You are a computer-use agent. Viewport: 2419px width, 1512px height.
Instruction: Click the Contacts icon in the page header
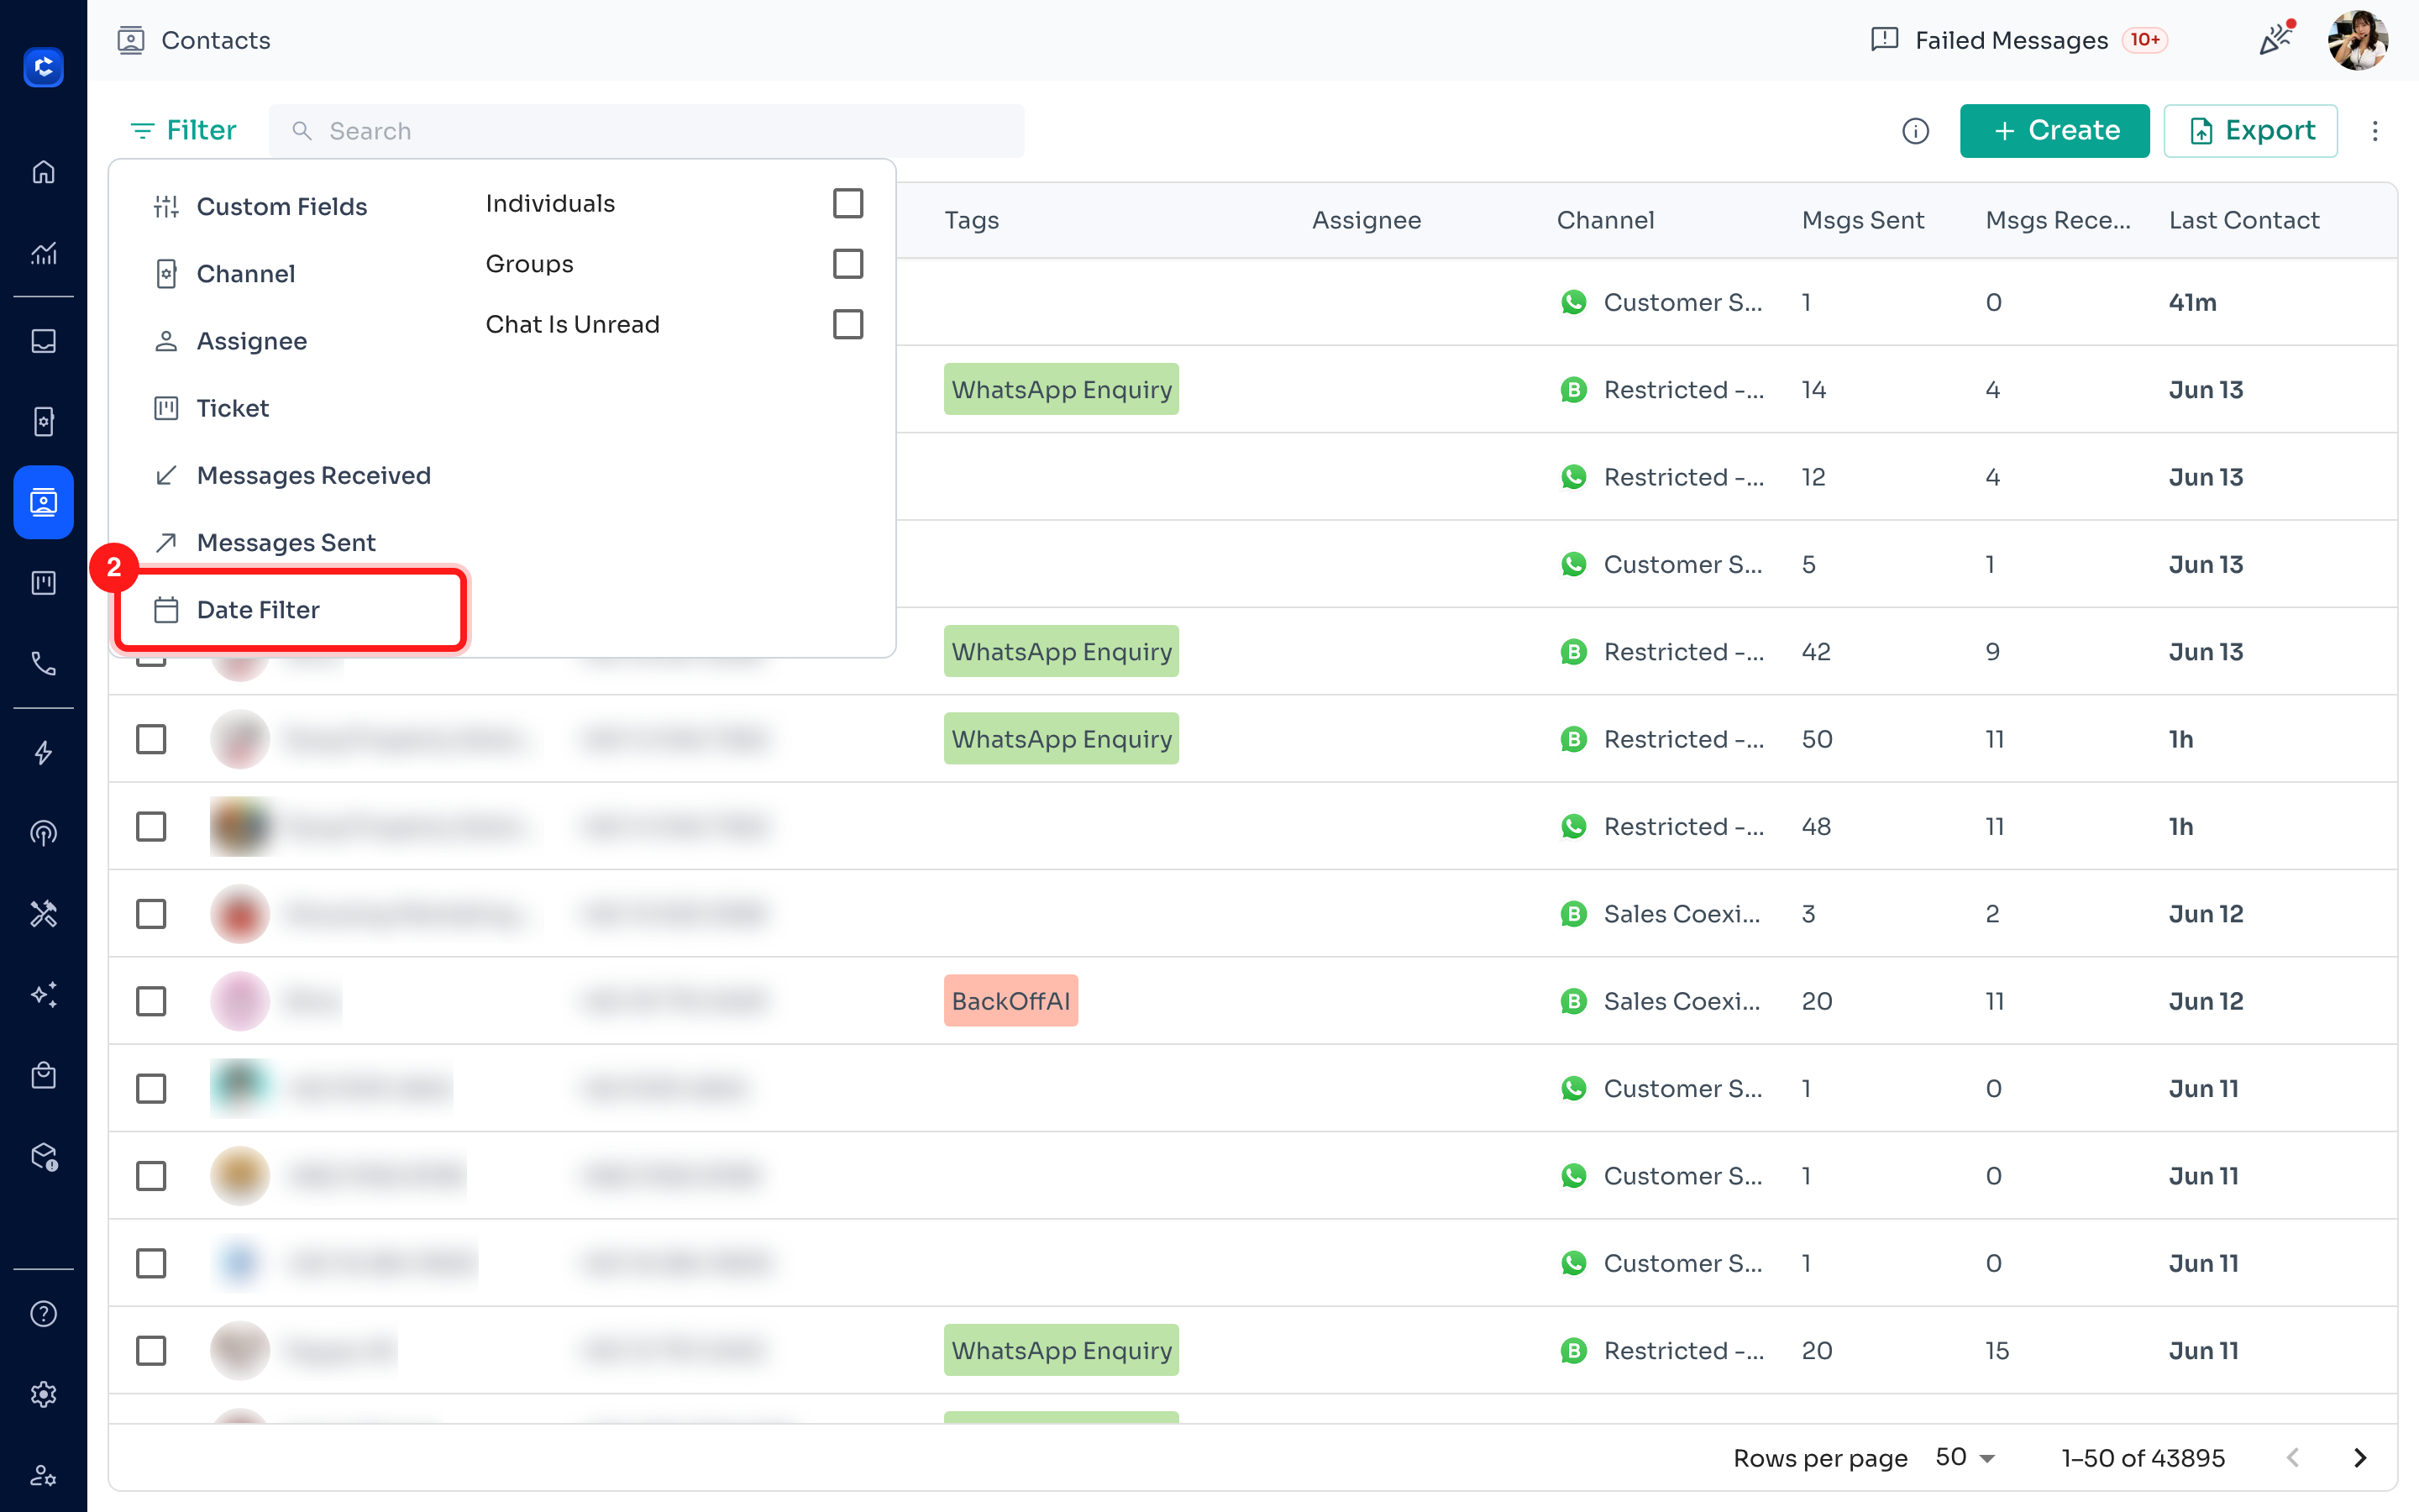[x=131, y=40]
